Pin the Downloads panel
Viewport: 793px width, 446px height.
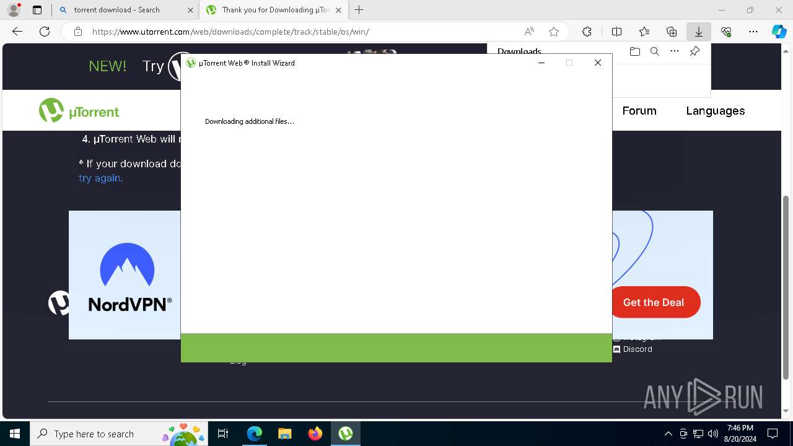click(694, 51)
